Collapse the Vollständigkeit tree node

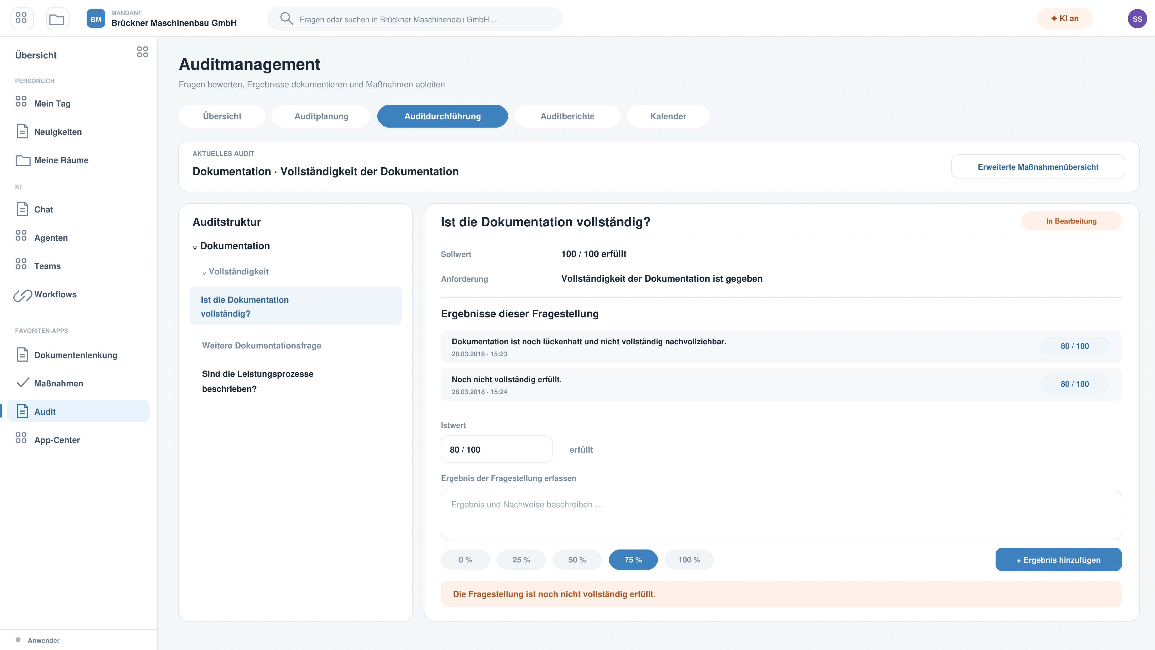[x=204, y=273]
